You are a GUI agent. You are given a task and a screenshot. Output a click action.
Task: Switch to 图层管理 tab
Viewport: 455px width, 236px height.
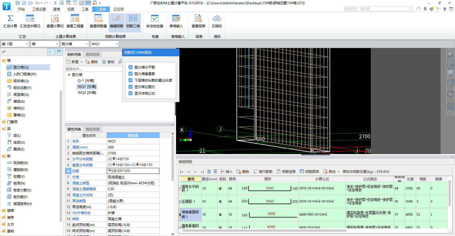click(x=93, y=129)
